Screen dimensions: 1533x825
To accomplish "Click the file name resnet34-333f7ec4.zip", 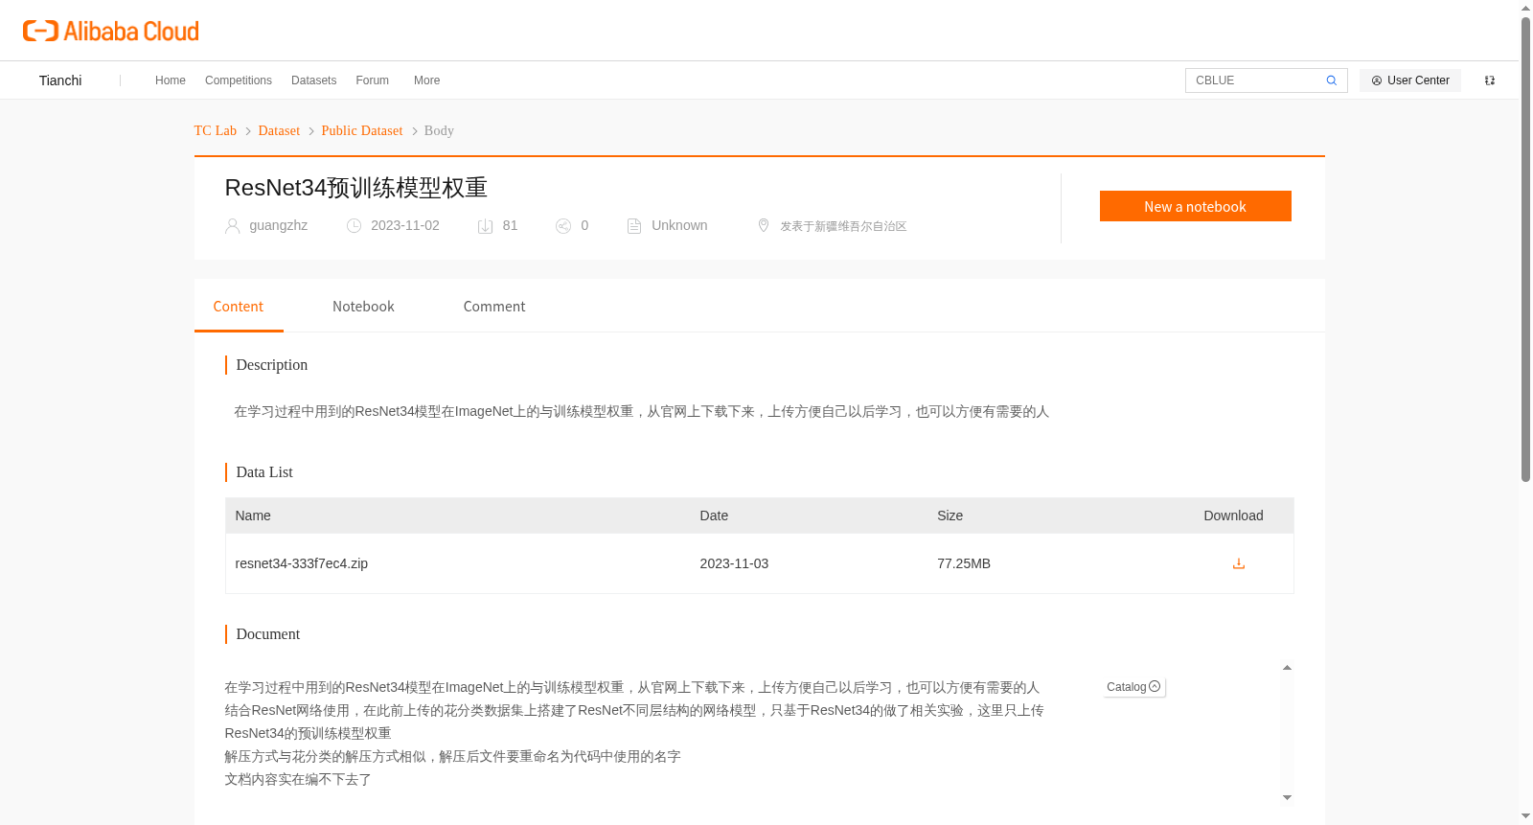I will pyautogui.click(x=302, y=563).
